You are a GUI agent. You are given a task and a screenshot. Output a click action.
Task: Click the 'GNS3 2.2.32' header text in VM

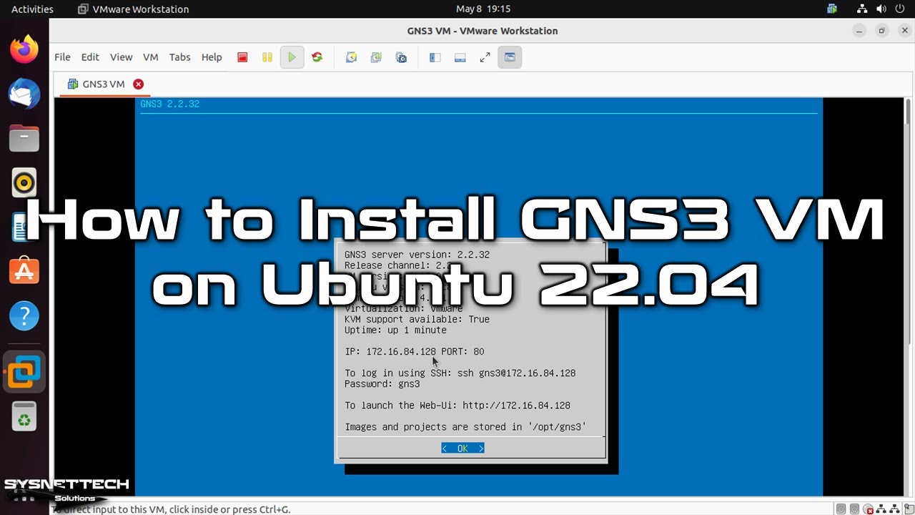[169, 104]
